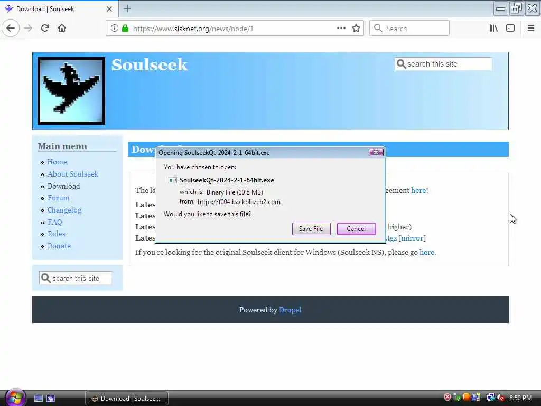This screenshot has height=406, width=541.
Task: Click the volume speaker tray icon
Action: 501,398
